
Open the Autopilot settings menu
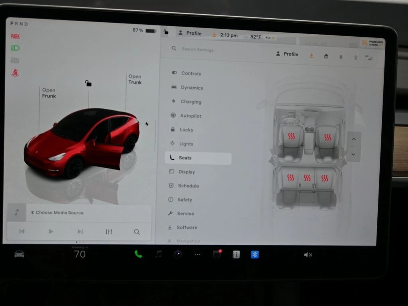[190, 116]
